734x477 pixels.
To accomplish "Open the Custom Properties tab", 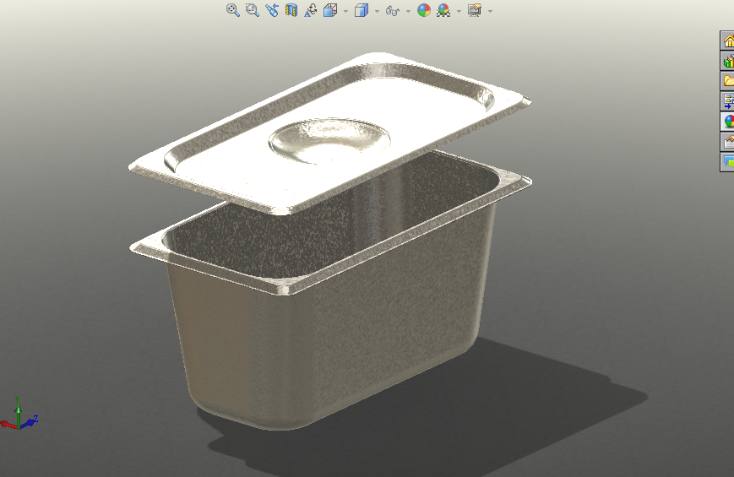I will [x=727, y=141].
